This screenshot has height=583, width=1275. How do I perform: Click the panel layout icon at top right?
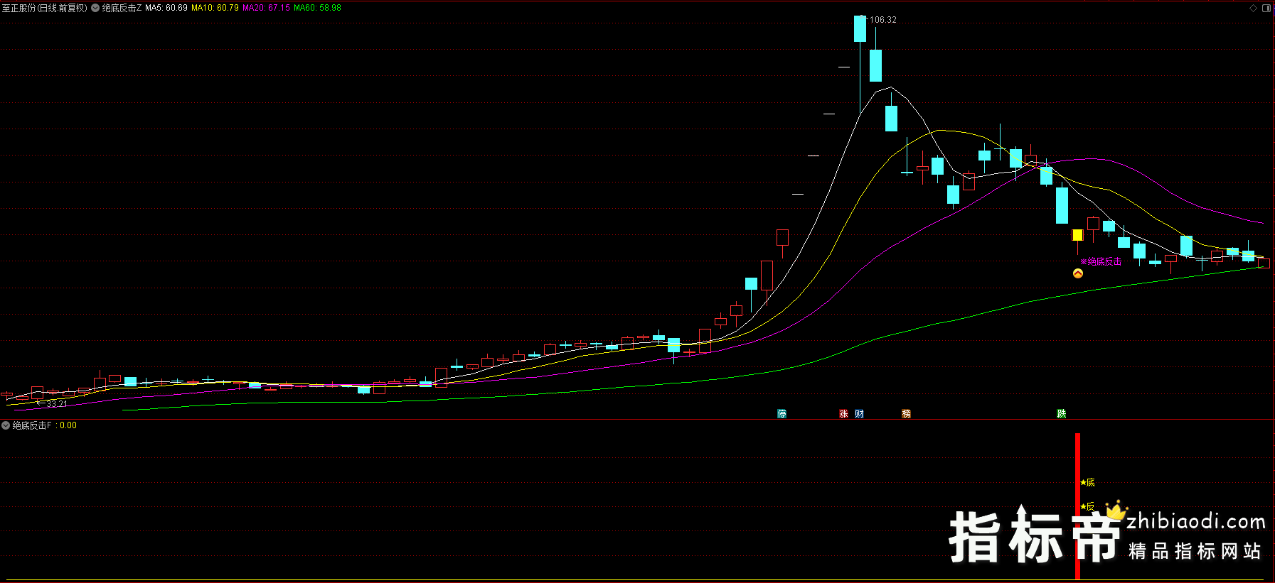[x=1266, y=8]
